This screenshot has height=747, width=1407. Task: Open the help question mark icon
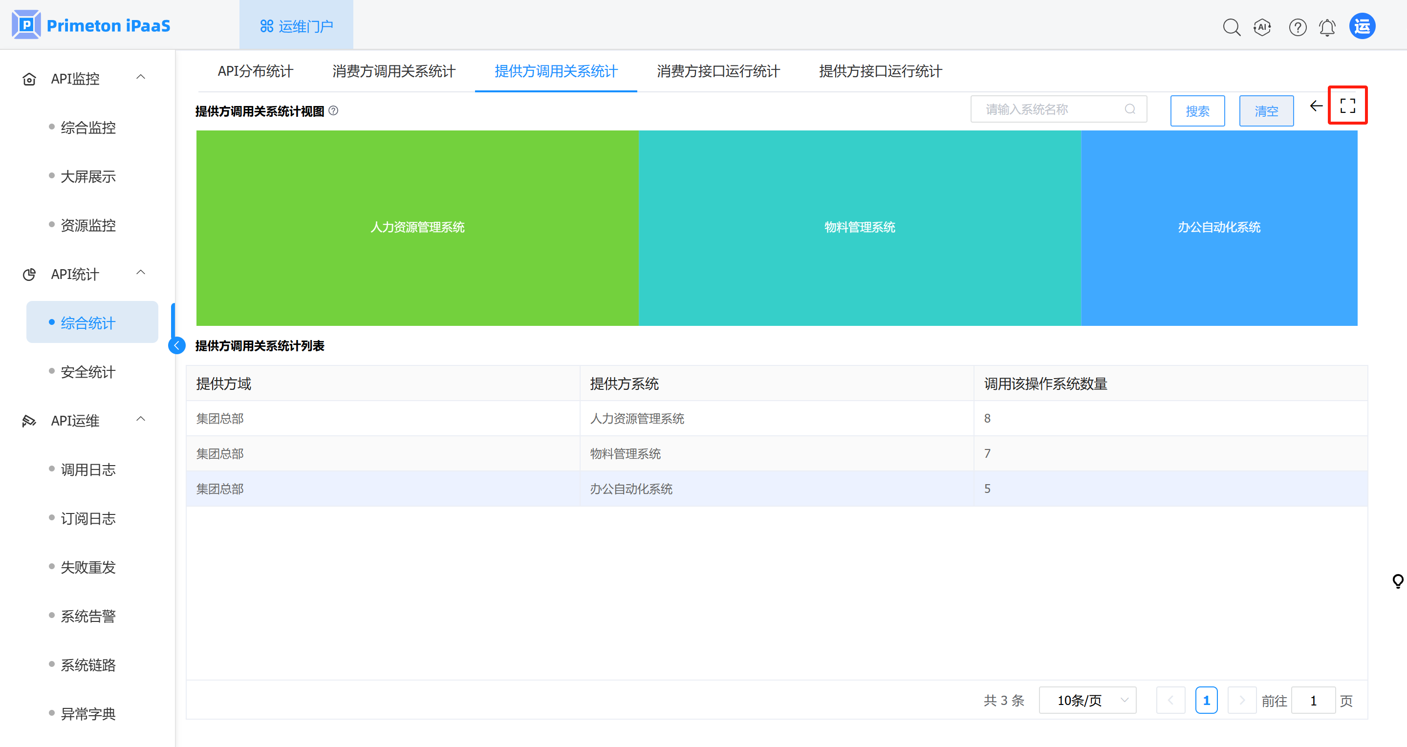click(x=1297, y=27)
